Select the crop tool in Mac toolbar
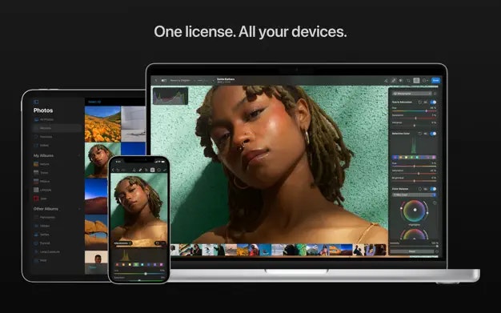 pos(408,81)
